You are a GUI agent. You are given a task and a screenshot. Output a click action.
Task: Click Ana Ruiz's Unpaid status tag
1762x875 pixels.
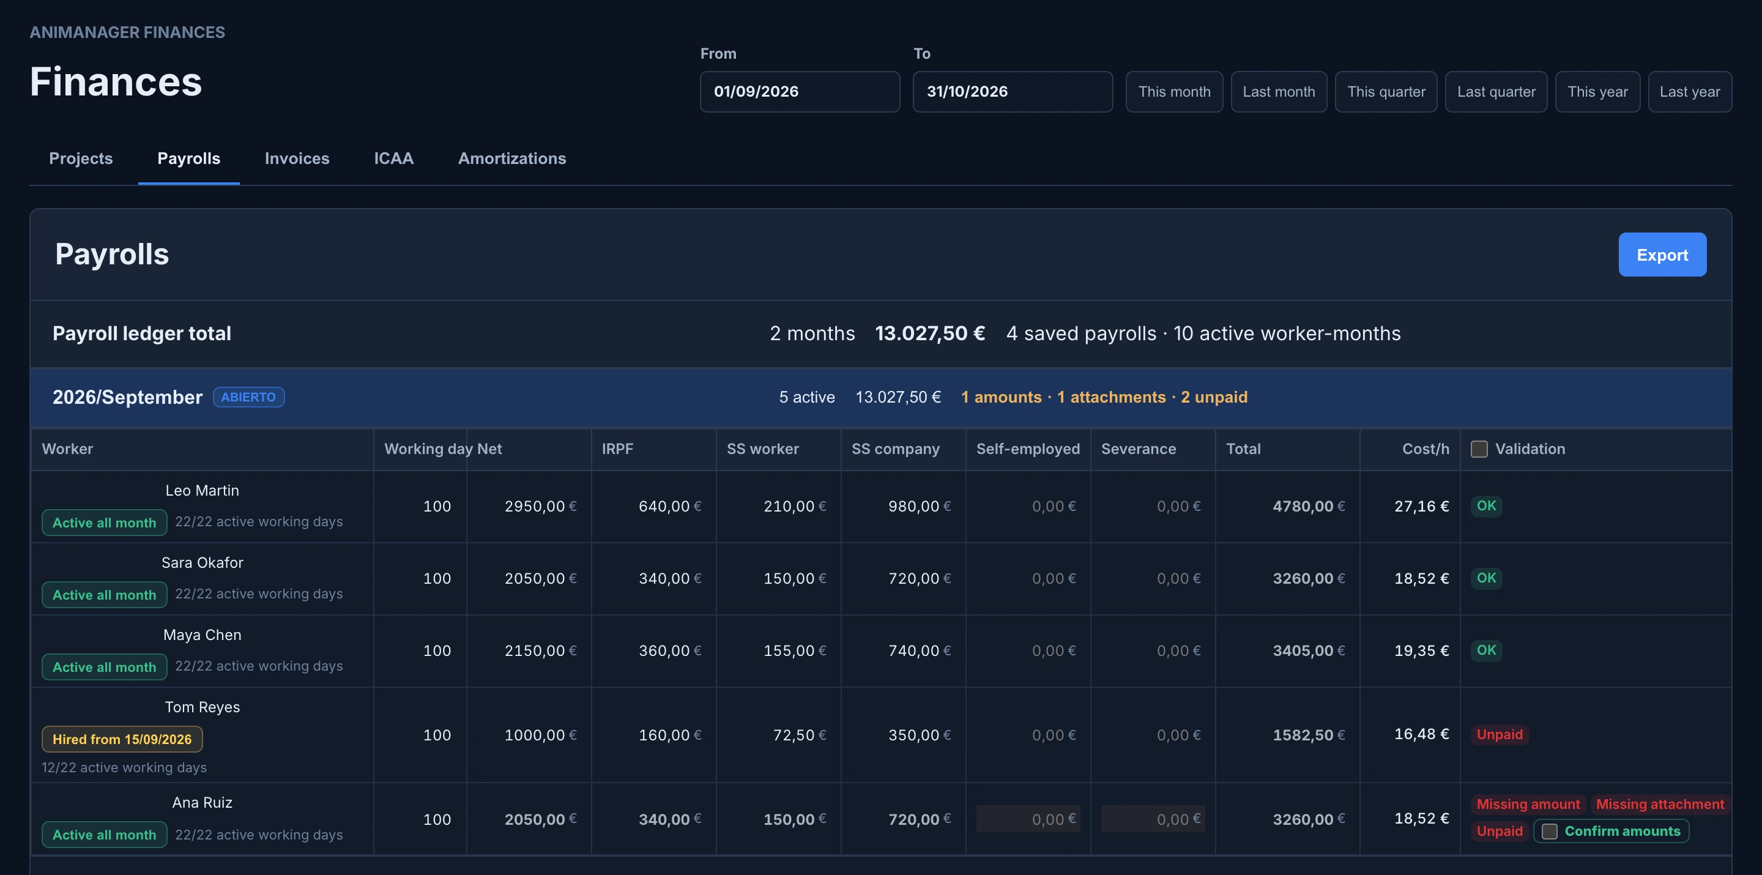pos(1500,831)
